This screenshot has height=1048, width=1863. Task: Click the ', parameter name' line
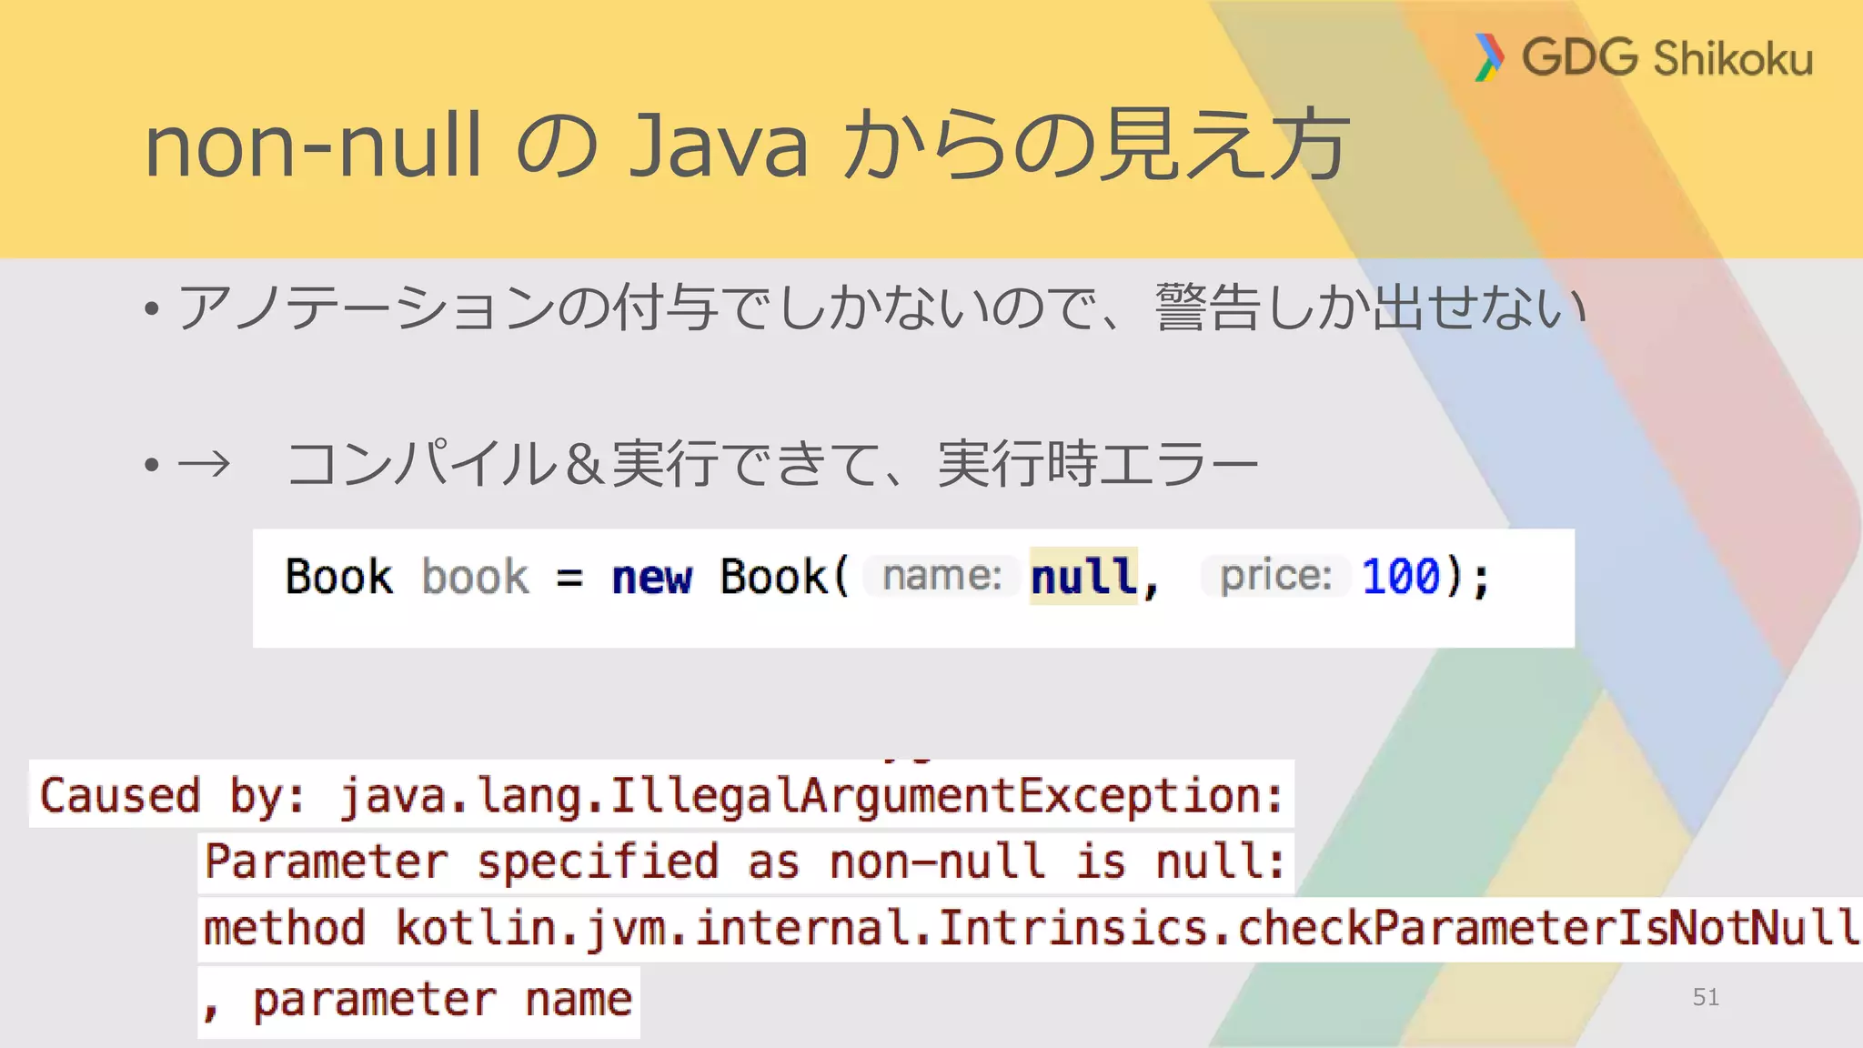418,1002
